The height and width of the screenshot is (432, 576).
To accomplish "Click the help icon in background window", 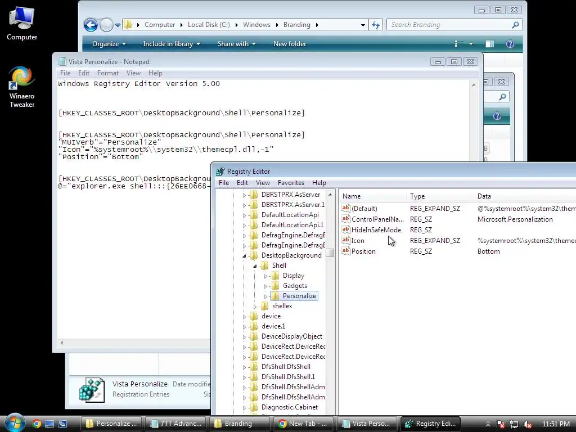I will 497,116.
